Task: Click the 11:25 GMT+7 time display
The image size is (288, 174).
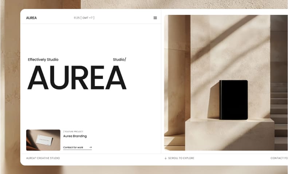Action: pos(84,18)
